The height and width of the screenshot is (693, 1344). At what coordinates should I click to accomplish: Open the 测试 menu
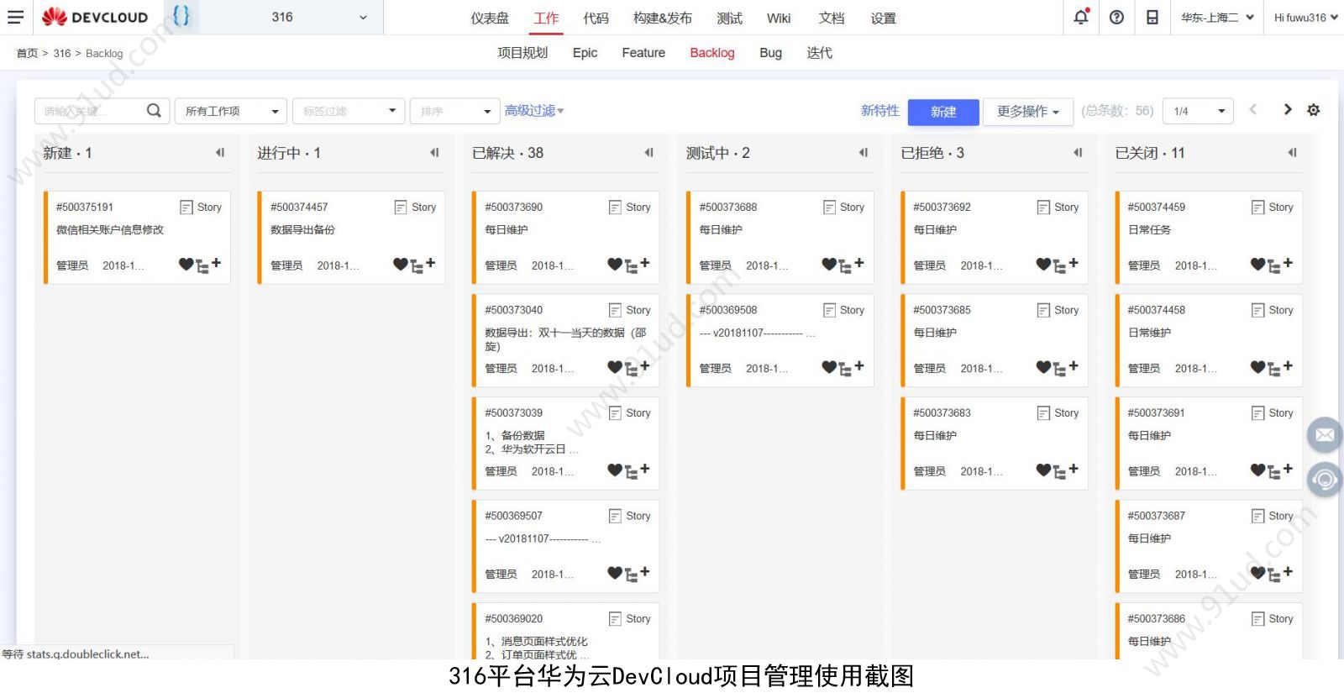[x=729, y=18]
